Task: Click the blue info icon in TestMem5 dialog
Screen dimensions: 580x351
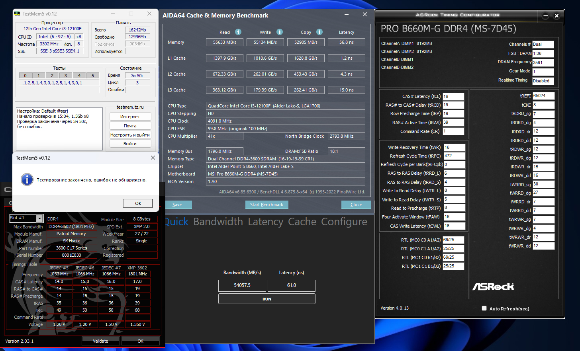Action: tap(27, 179)
